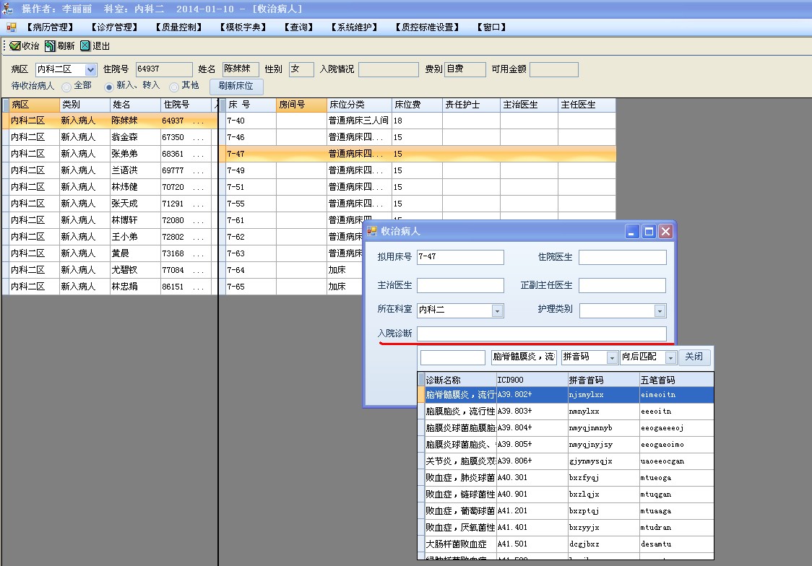Select diagnosis 大肠杆菌败血症 row
The image size is (812, 566).
[x=566, y=544]
